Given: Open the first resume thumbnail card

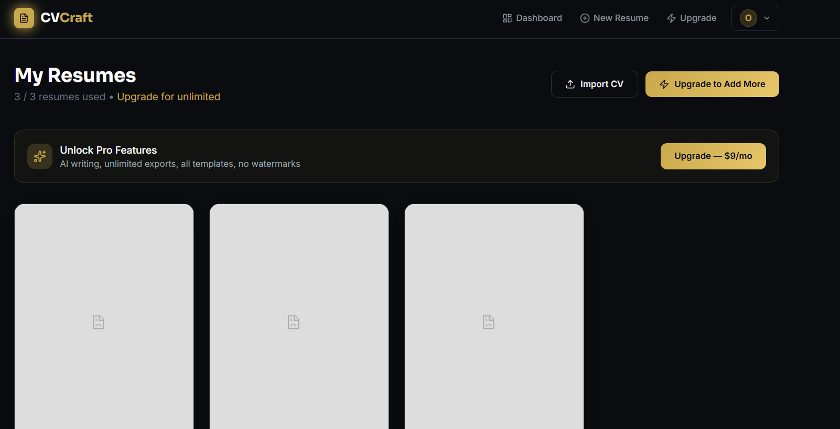Looking at the screenshot, I should [104, 317].
